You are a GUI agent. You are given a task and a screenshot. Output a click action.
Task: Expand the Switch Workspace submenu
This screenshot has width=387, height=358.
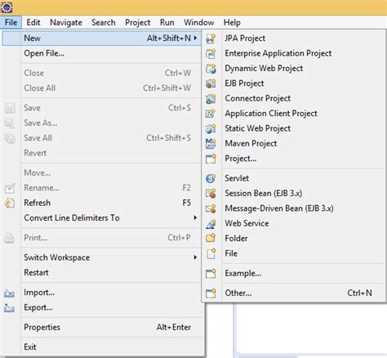[x=195, y=257]
